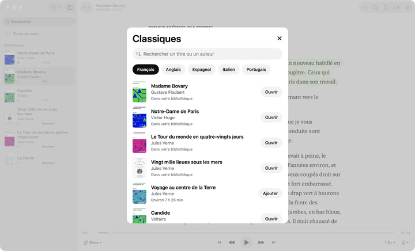Open Vingt mille lieues sous les mers
Viewport: 415px width, 251px height.
click(271, 168)
